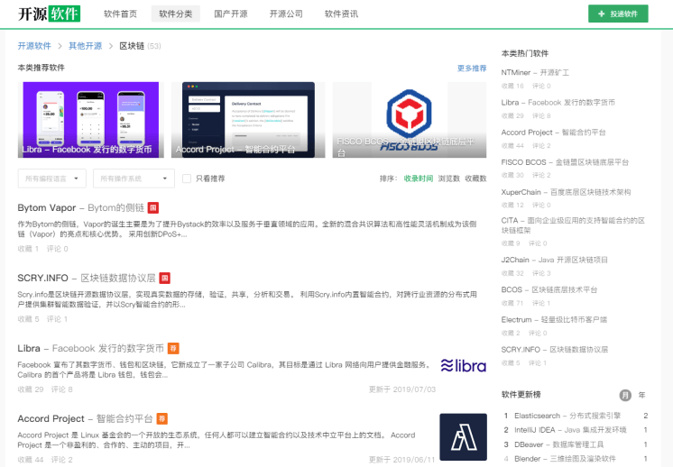Open the Libra logo image
Screen dimensions: 673x467
tap(463, 365)
